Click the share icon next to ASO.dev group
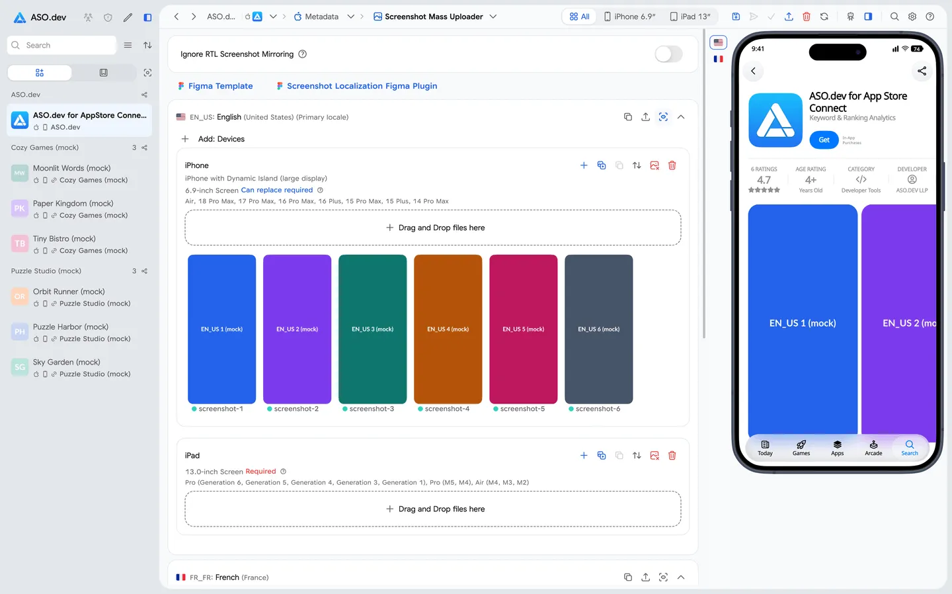The width and height of the screenshot is (952, 594). 144,95
